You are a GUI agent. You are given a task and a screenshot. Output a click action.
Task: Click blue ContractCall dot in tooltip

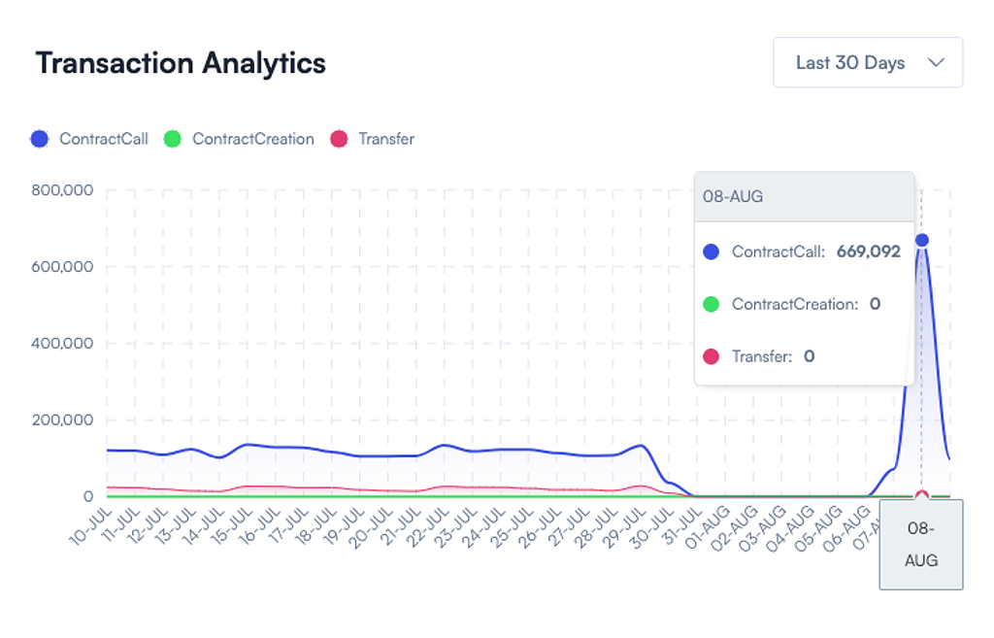(711, 252)
